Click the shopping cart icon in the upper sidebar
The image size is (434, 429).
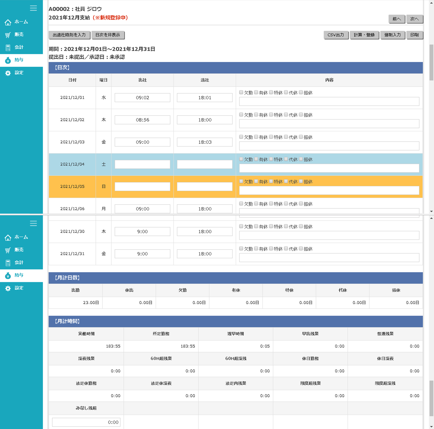[8, 35]
